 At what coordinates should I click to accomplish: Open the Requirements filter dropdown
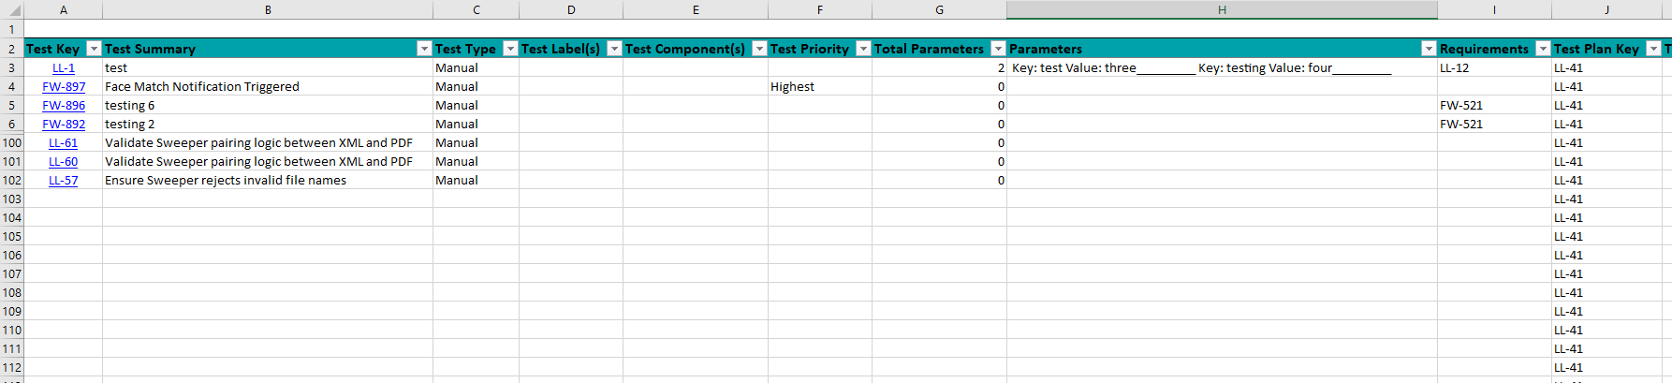tap(1543, 49)
